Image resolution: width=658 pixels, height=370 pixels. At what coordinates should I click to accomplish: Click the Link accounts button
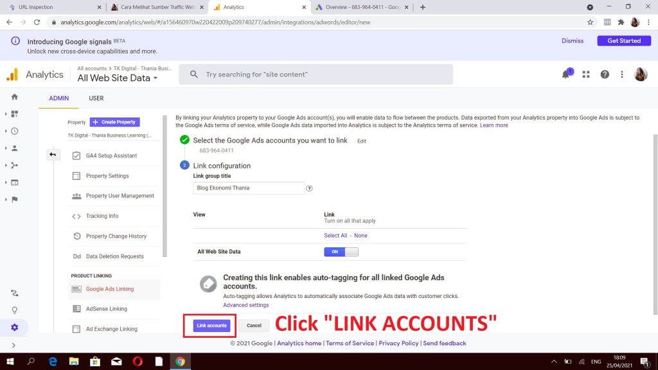pos(211,326)
